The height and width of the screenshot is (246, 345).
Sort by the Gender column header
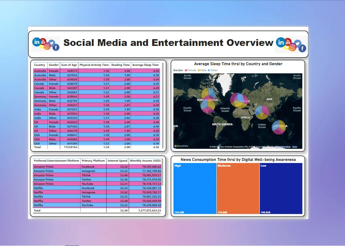point(54,65)
